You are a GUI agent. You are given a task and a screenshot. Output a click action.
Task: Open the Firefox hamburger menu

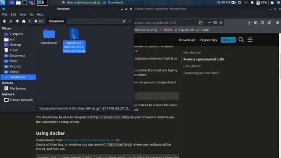277,23
